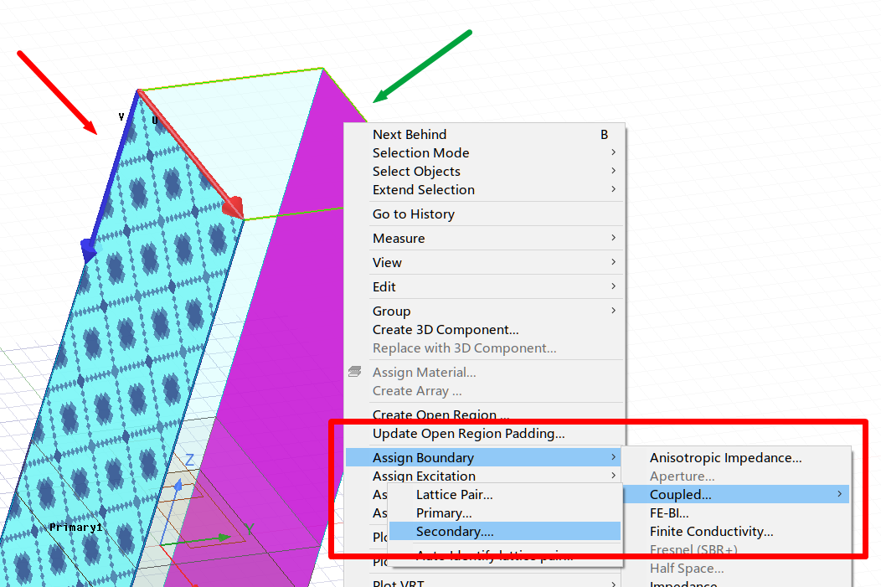Viewport: 881px width, 587px height.
Task: Choose Update Open Region Padding...
Action: coord(484,433)
